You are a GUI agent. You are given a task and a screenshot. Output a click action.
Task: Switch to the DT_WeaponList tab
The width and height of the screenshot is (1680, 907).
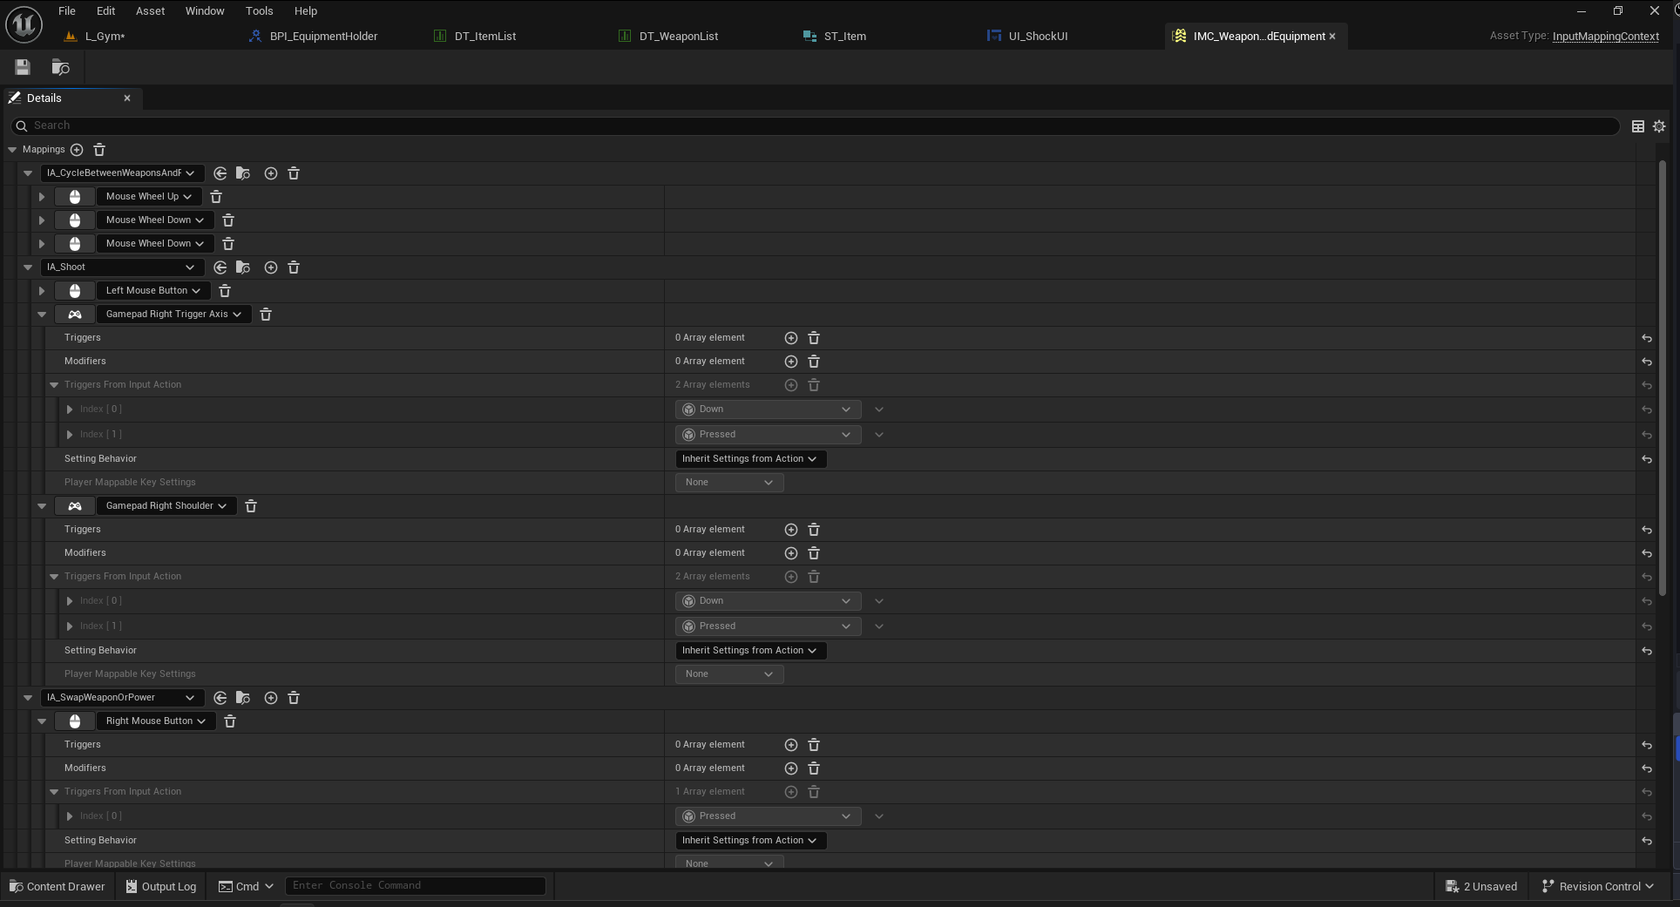click(x=678, y=37)
